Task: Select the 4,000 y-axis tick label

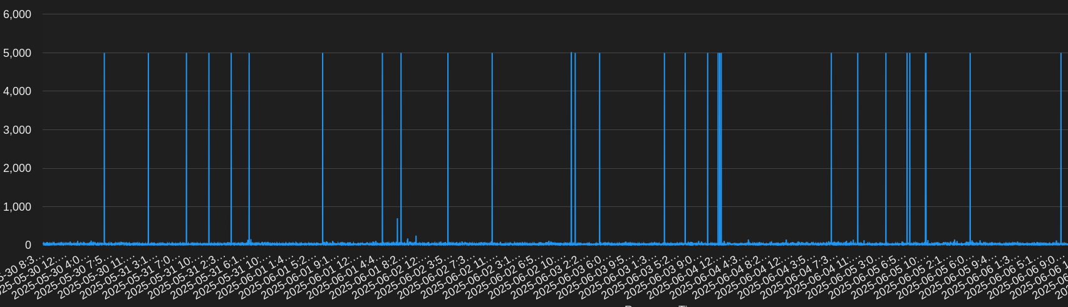Action: coord(18,91)
